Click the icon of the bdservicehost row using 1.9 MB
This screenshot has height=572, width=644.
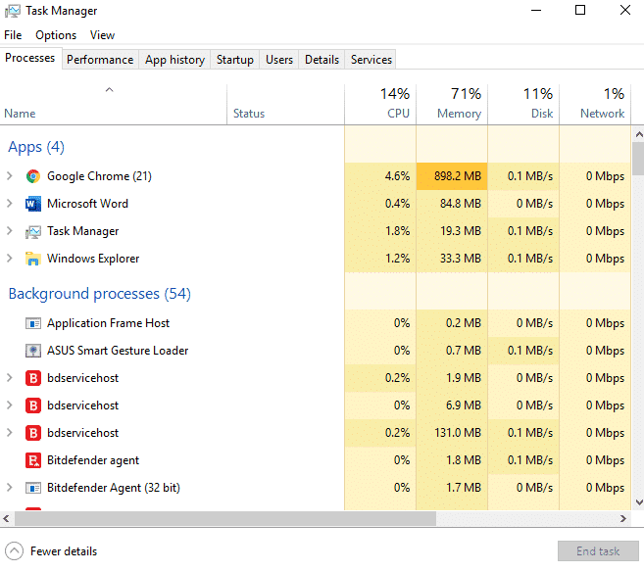(33, 378)
